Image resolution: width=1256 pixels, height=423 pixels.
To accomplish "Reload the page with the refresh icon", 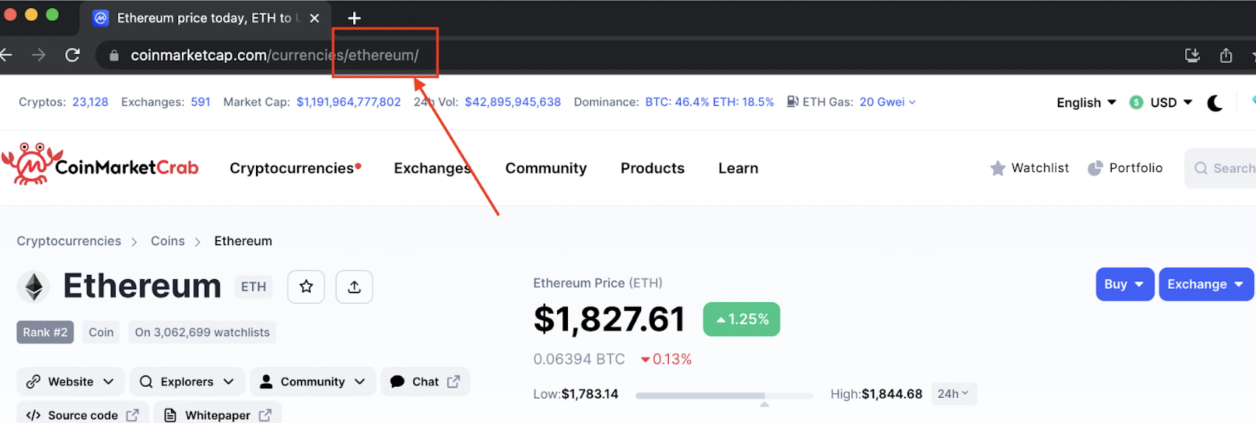I will pyautogui.click(x=73, y=55).
